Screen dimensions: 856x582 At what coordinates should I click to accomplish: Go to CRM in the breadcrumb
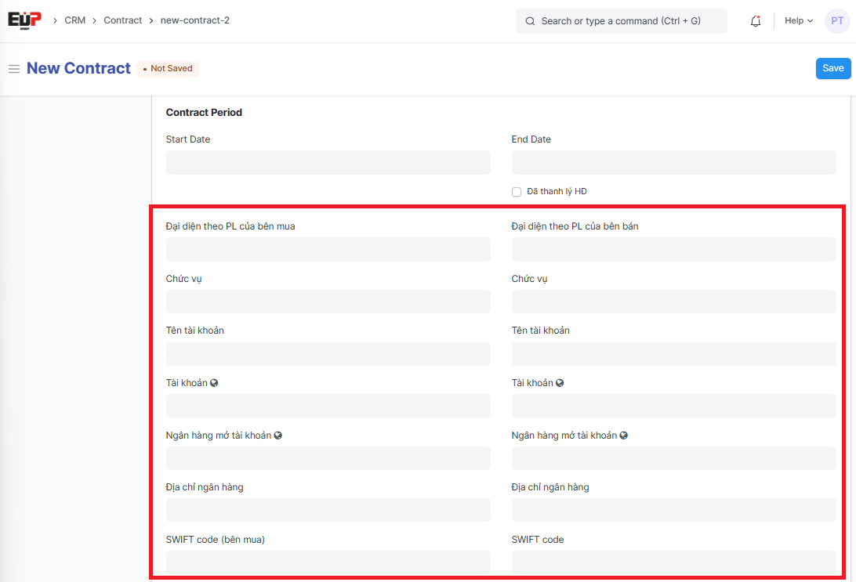75,20
